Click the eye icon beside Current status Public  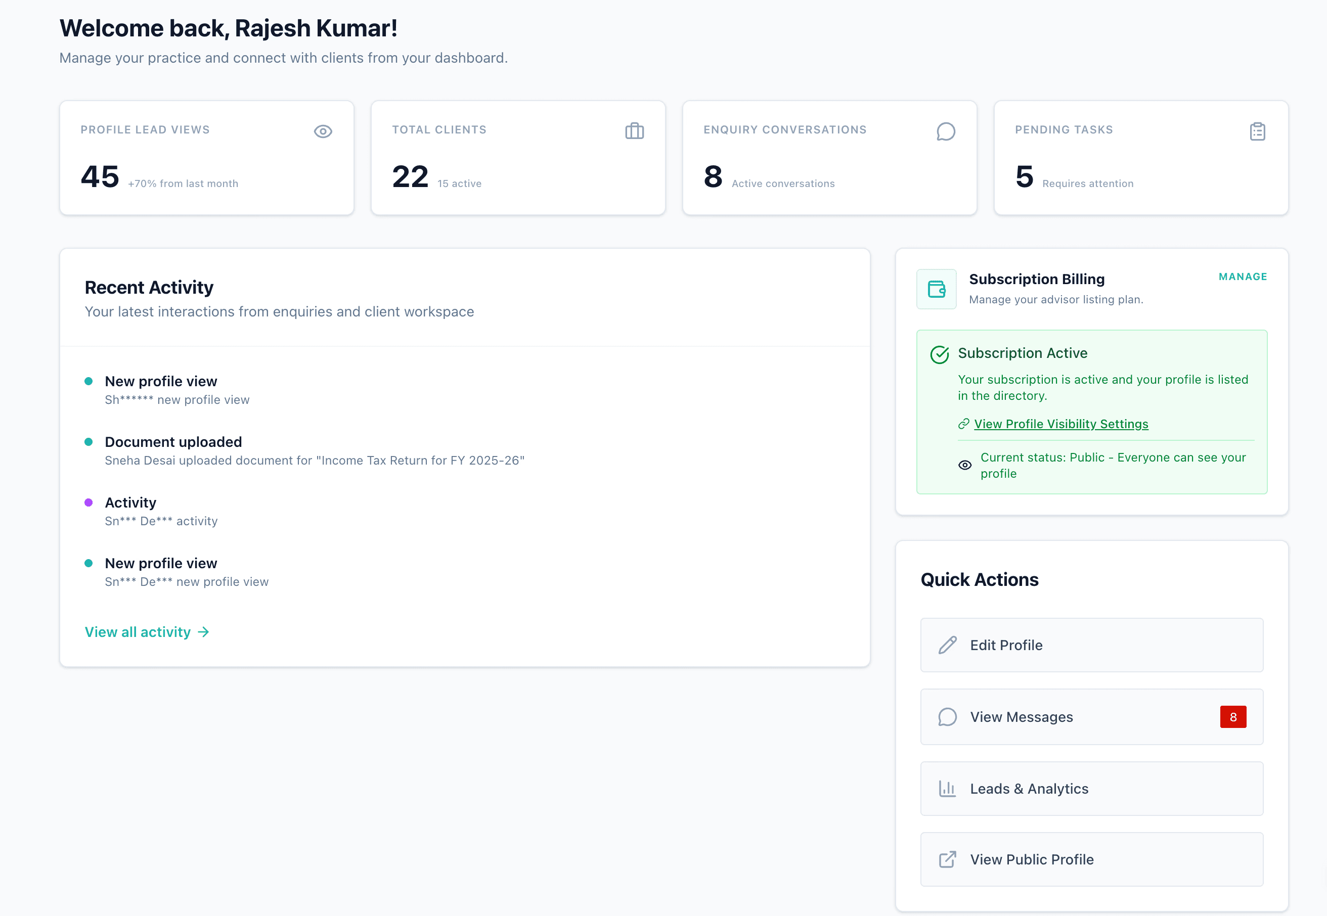965,465
